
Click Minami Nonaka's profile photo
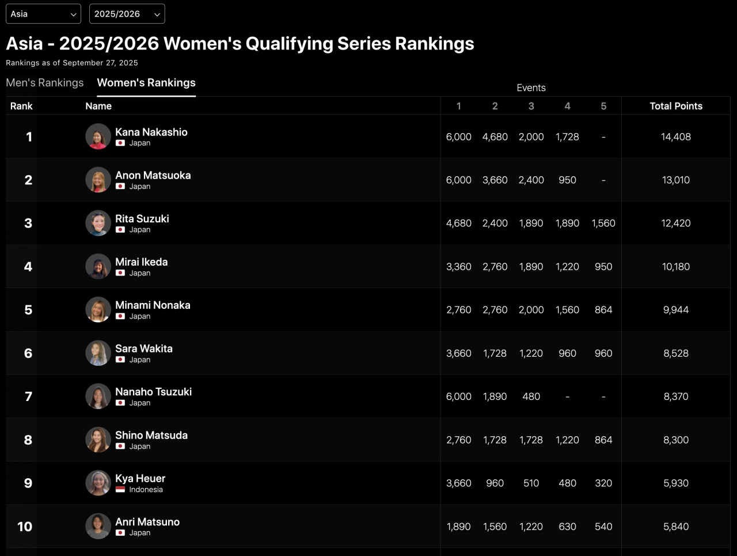98,310
